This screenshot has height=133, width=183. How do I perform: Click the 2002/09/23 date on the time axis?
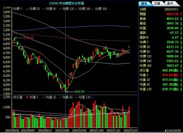click(x=45, y=130)
